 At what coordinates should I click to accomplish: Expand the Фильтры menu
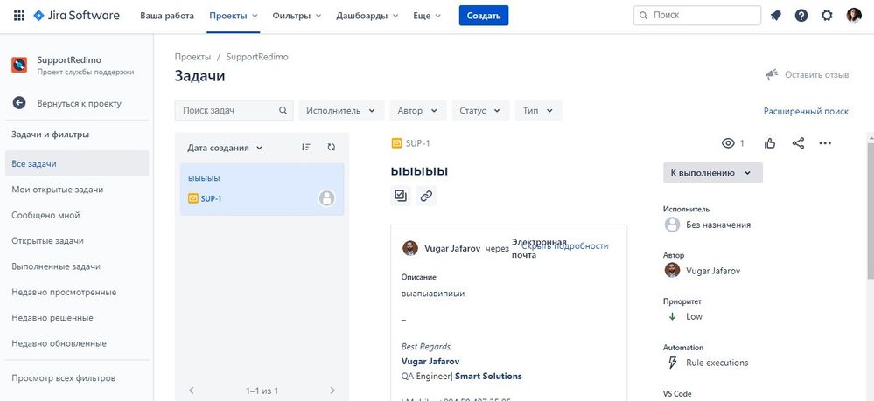point(297,16)
